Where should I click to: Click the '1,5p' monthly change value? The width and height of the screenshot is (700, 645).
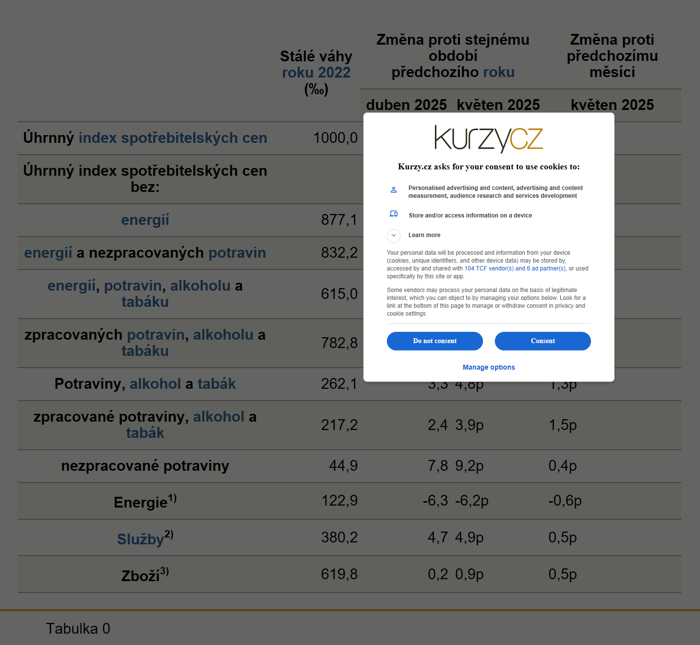click(563, 425)
